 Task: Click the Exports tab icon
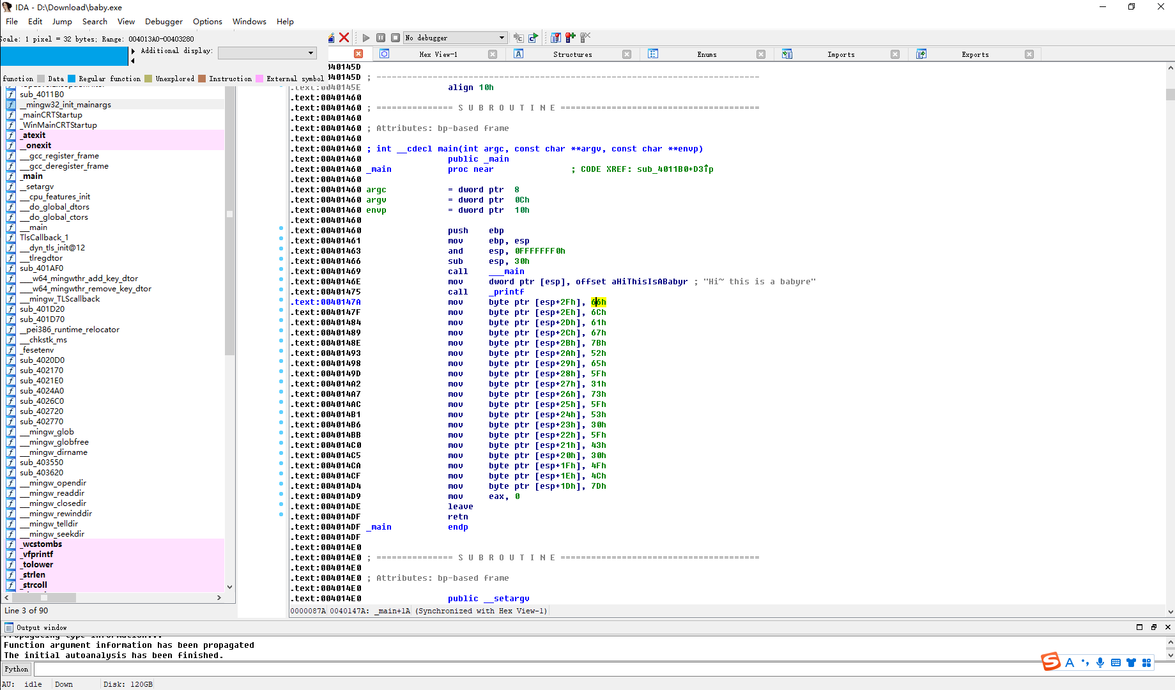tap(921, 54)
